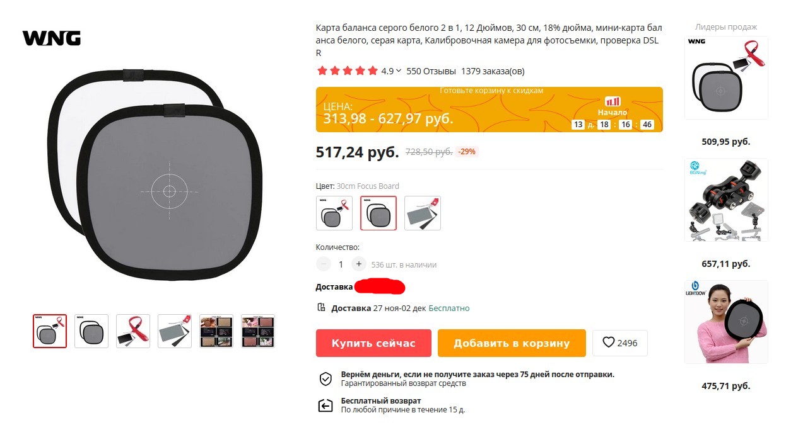Select the folded gray card set variant
Image resolution: width=786 pixels, height=430 pixels.
(423, 213)
